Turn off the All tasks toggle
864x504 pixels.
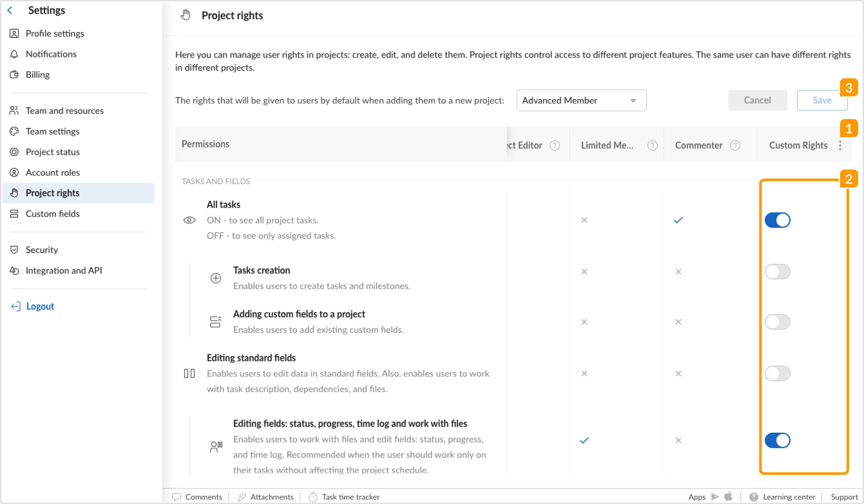777,220
